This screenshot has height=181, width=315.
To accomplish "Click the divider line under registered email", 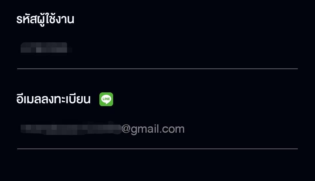I will coord(157,149).
